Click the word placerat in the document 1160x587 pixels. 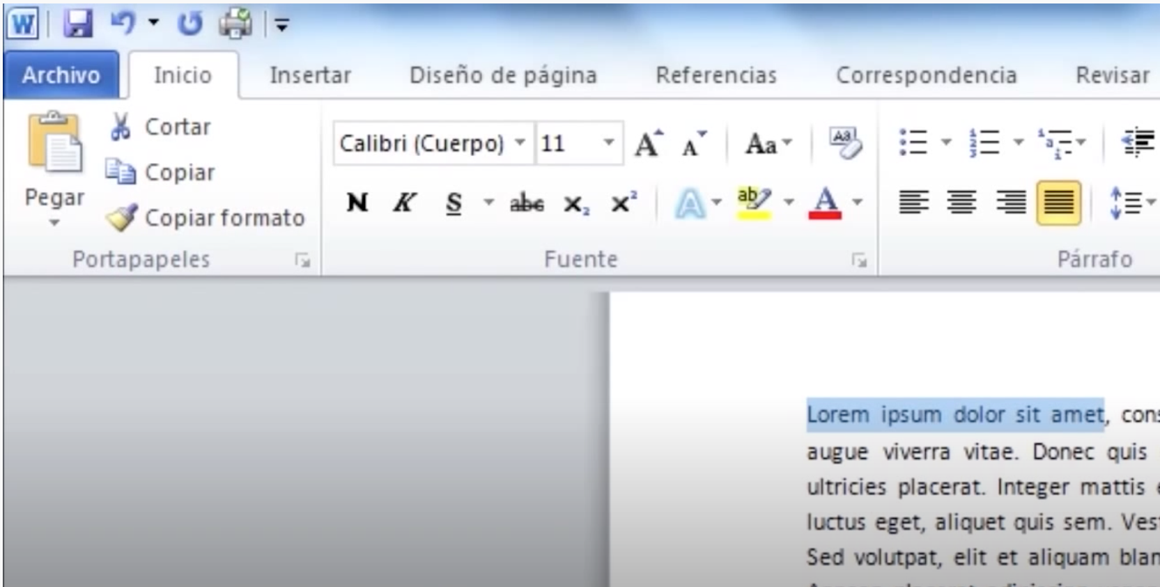(x=941, y=487)
